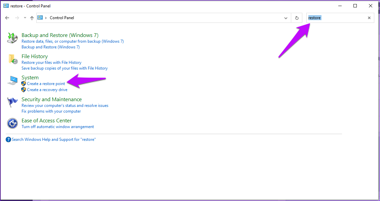Viewport: 380px width, 201px height.
Task: Click the Control Panel title bar icon
Action: click(6, 6)
